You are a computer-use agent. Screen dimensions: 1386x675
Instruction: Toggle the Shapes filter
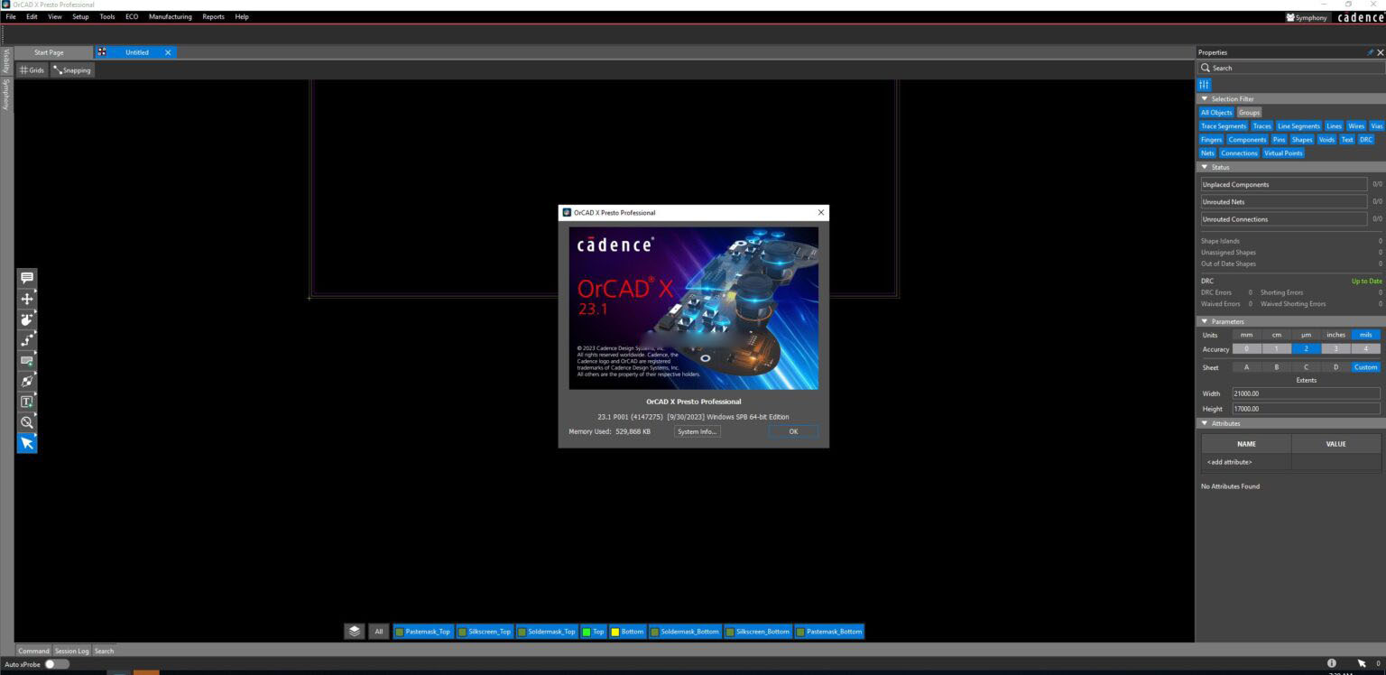tap(1302, 140)
